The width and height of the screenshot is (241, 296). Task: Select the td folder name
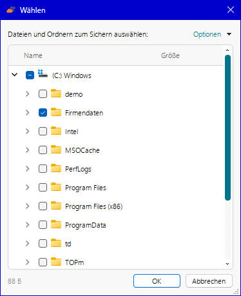(68, 244)
